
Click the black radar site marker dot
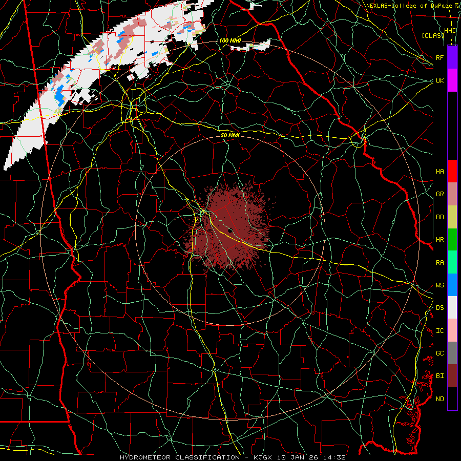[x=230, y=230]
